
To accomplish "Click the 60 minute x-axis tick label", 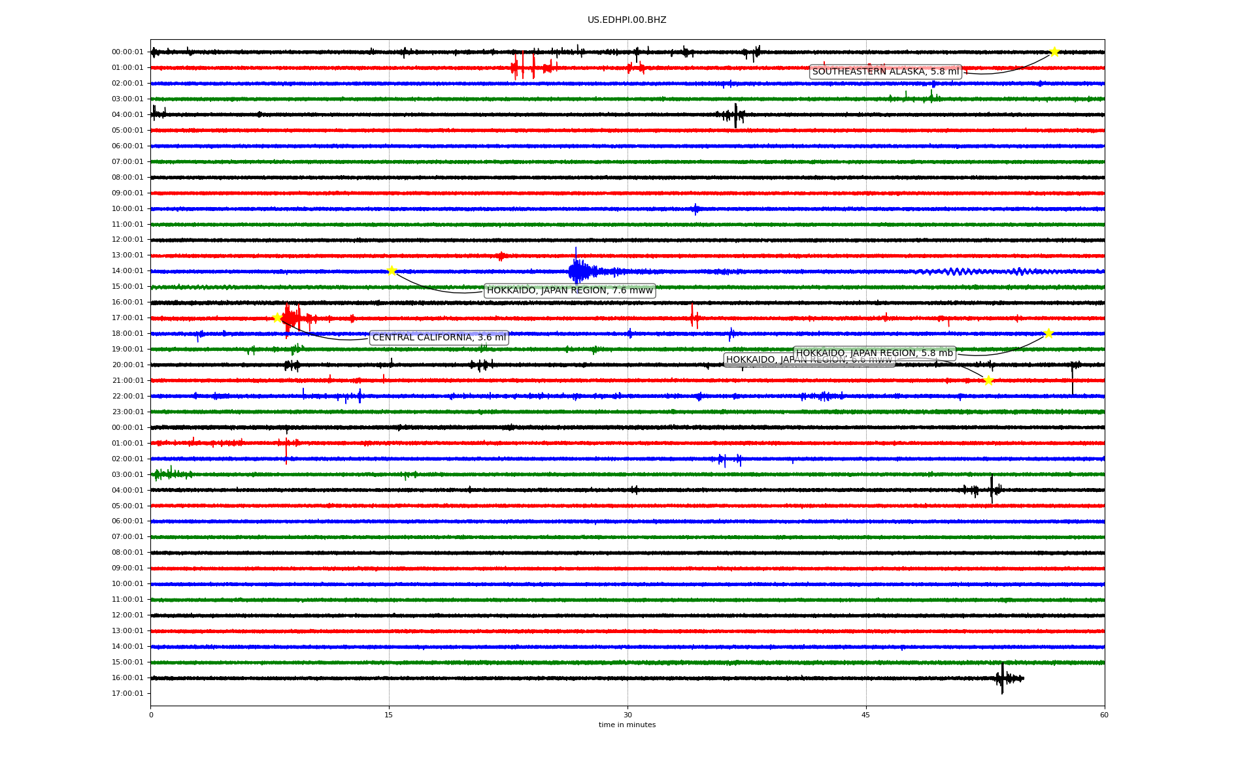I will [1104, 715].
